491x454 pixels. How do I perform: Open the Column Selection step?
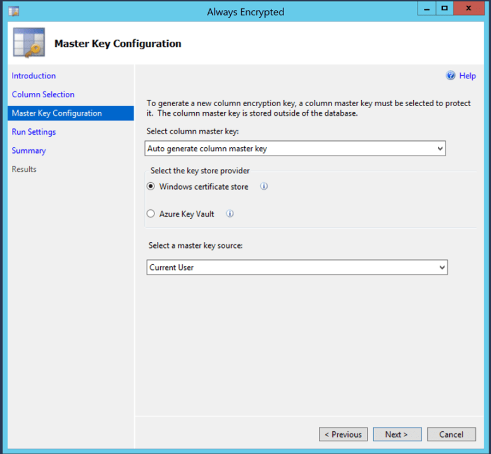click(x=43, y=95)
